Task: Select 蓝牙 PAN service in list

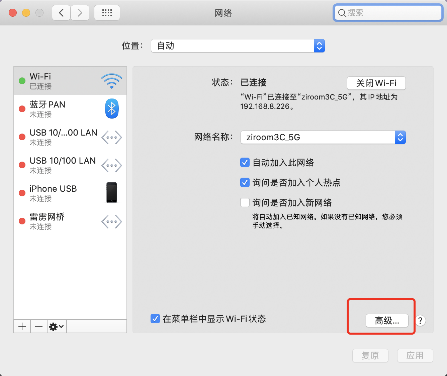Action: tap(70, 109)
